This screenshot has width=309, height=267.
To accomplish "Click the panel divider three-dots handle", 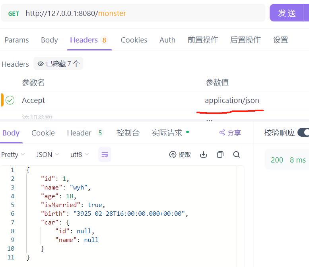I will coord(209,120).
